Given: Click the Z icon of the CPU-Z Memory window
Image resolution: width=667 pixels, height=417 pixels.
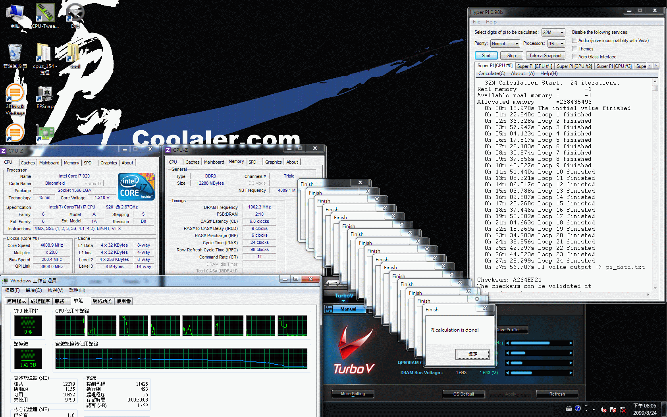Looking at the screenshot, I should [168, 150].
